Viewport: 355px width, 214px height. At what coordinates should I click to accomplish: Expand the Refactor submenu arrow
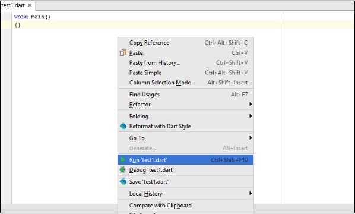click(x=251, y=104)
